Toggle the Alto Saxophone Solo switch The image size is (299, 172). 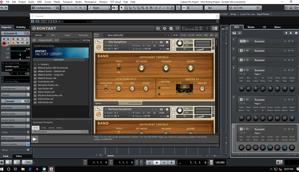click(119, 68)
